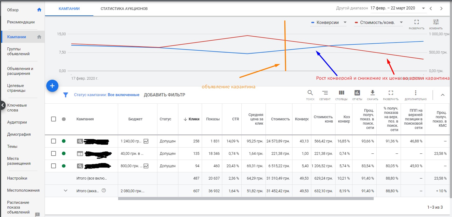Check the box for the 135 clicks campaign
Image resolution: width=452 pixels, height=217 pixels.
click(x=54, y=153)
